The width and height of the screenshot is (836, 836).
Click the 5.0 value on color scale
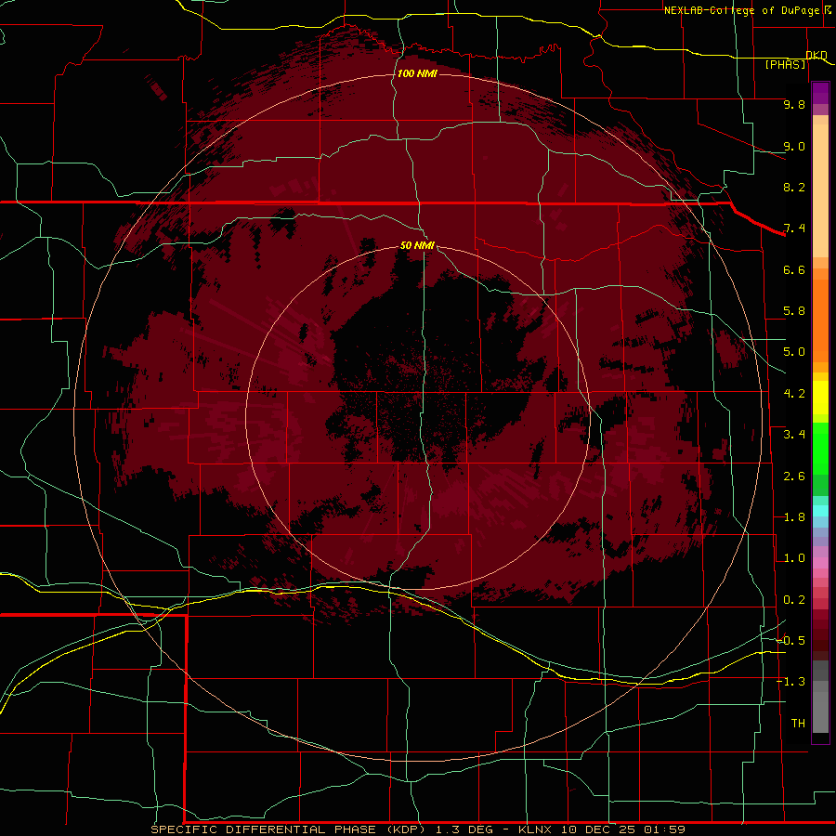tap(794, 352)
